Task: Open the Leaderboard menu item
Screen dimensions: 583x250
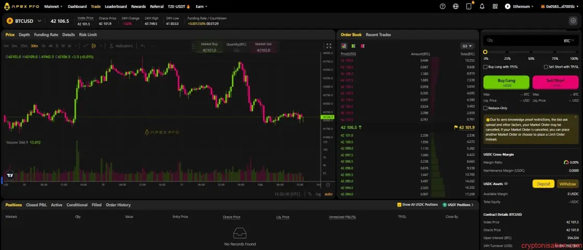Action: tap(116, 6)
